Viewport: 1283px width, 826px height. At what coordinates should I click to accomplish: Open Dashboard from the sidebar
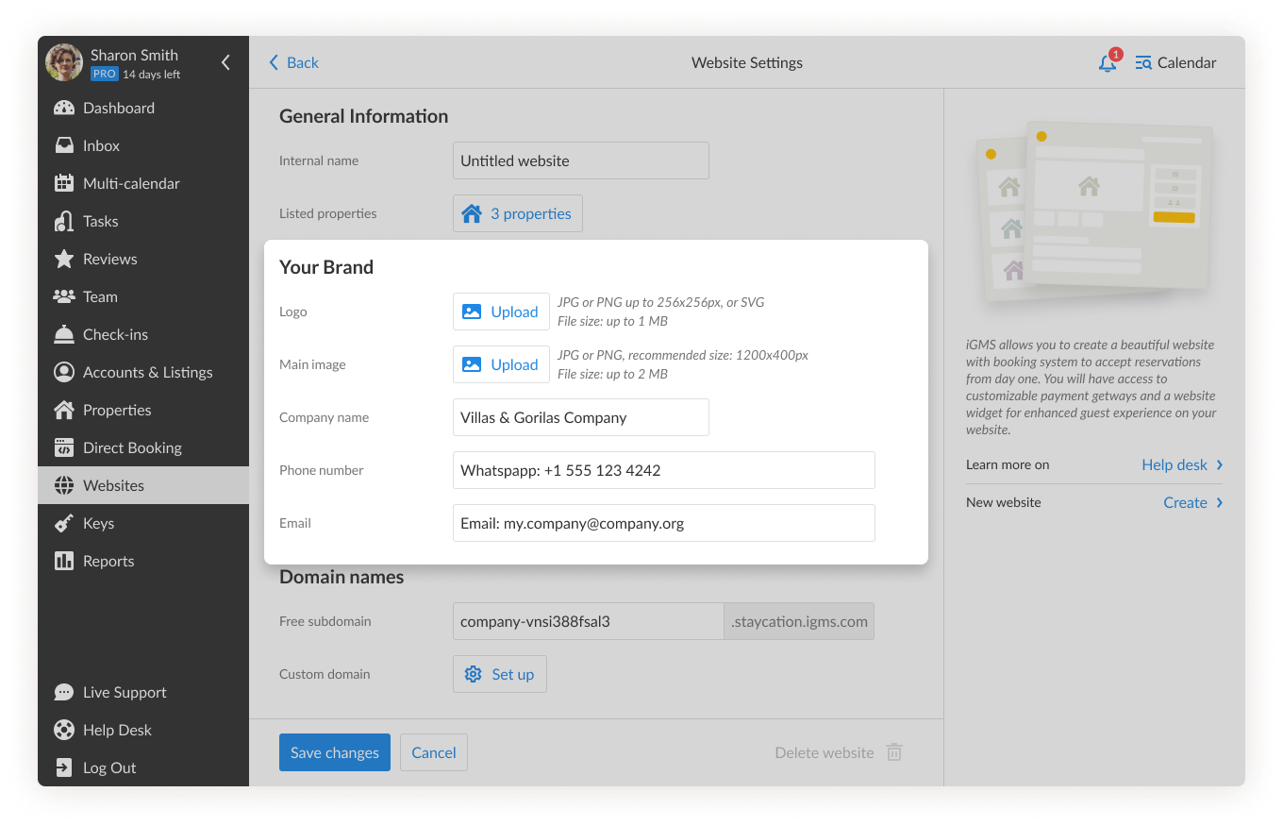point(118,108)
